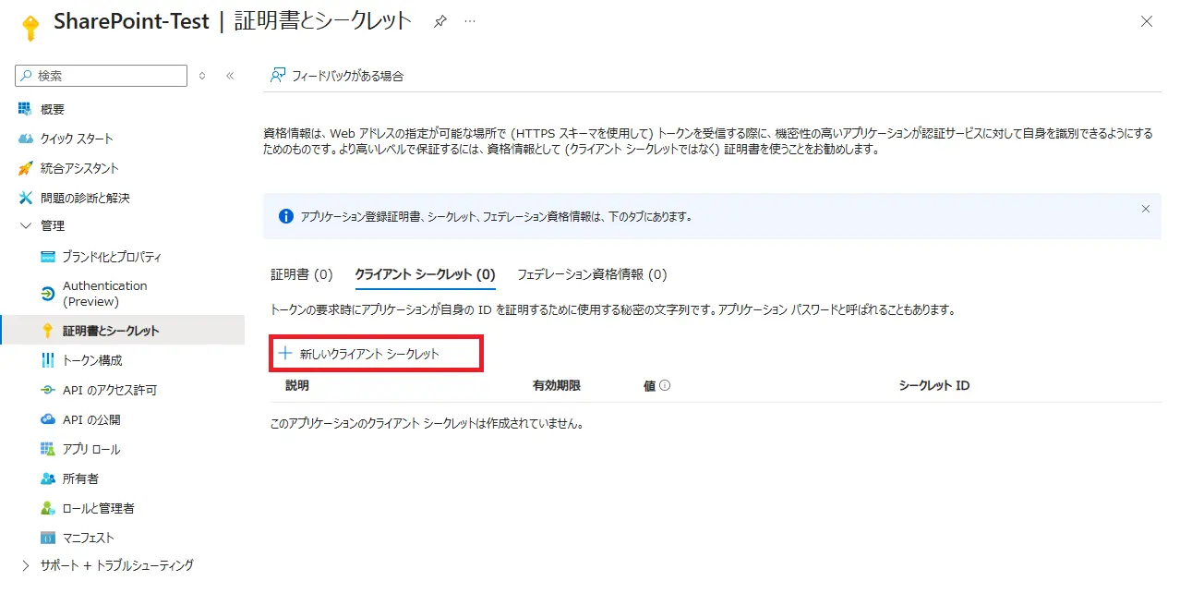Switch to 証明書 (0) tab
This screenshot has height=593, width=1180.
[x=302, y=274]
